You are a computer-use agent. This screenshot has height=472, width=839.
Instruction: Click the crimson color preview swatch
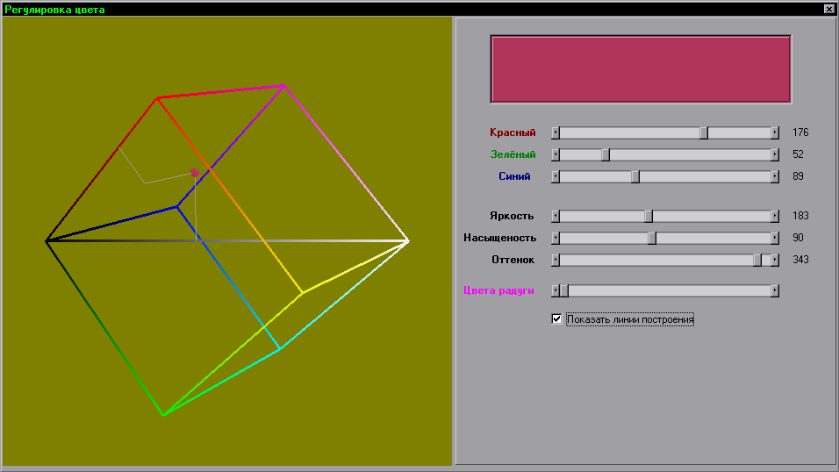[641, 69]
